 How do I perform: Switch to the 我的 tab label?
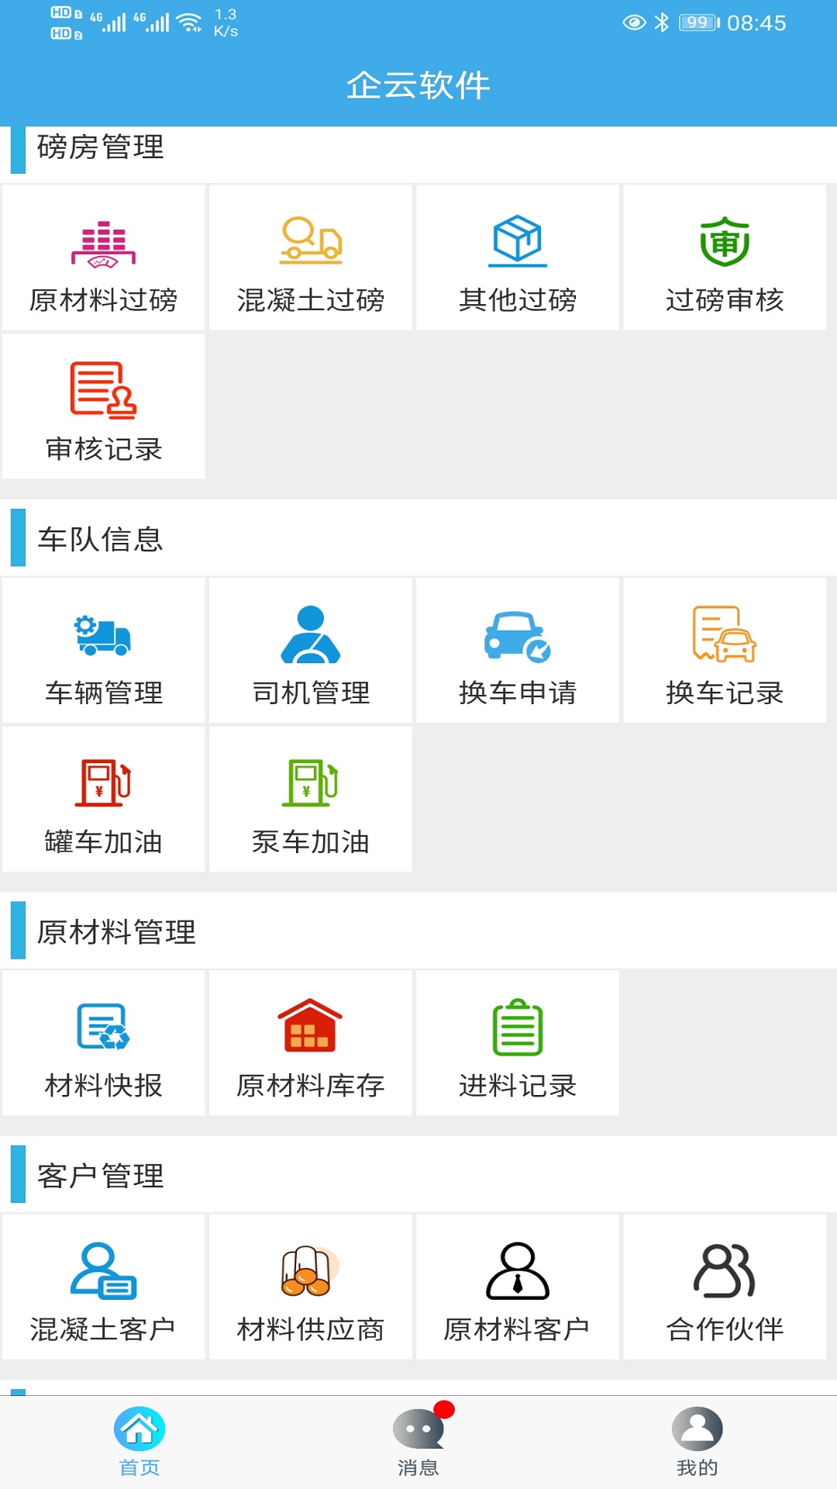(x=697, y=1468)
